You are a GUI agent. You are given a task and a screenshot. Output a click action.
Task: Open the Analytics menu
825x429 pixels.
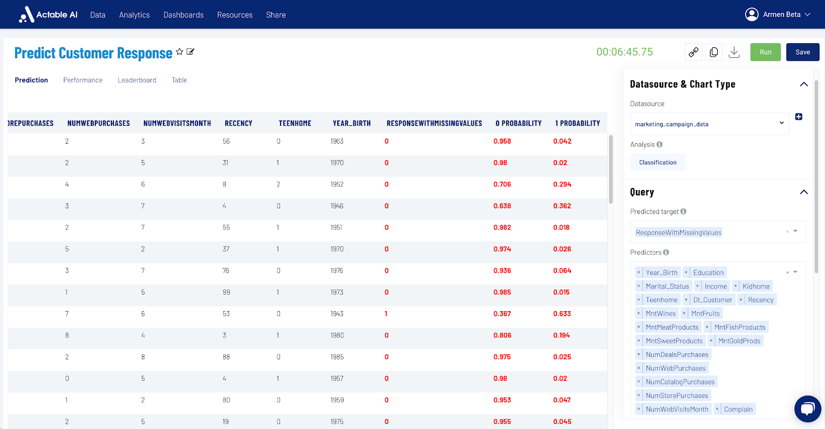135,15
